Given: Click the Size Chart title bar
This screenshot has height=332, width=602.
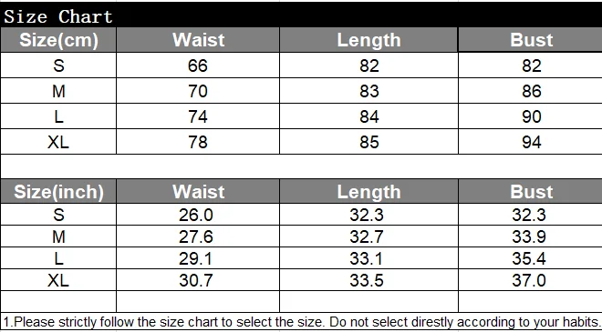Looking at the screenshot, I should tap(301, 15).
